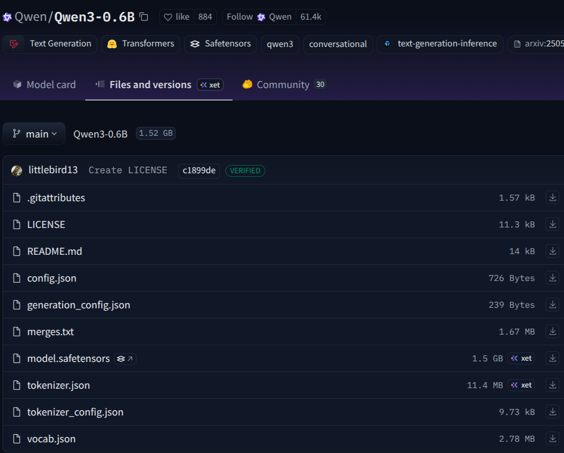Click the xet badge beside Files and versions
The width and height of the screenshot is (564, 453).
(x=210, y=85)
